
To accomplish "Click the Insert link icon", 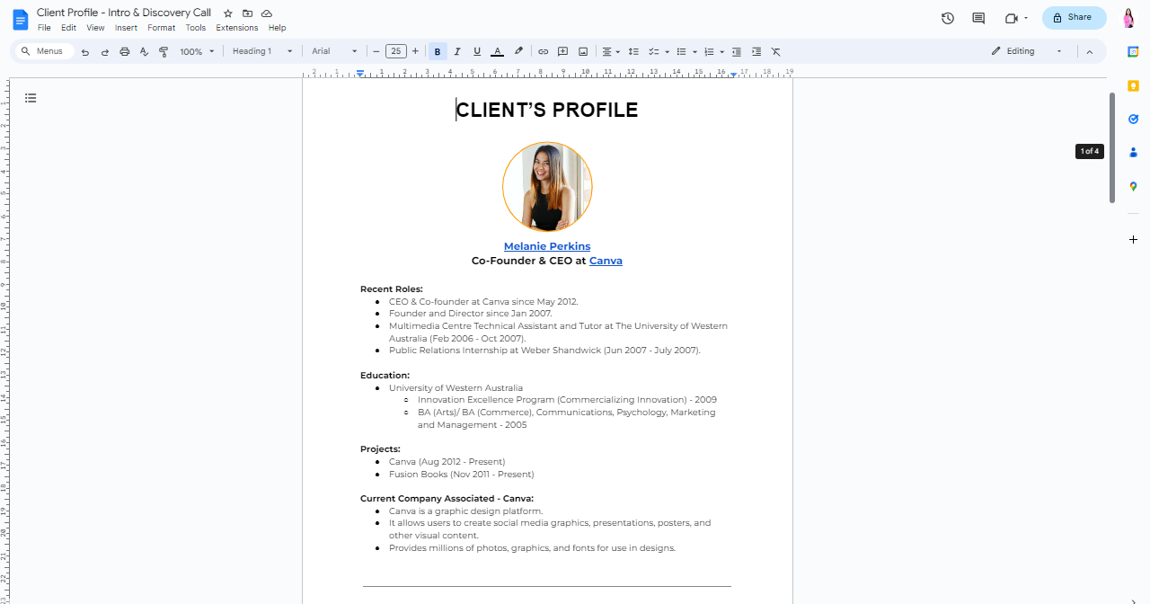I will click(544, 51).
